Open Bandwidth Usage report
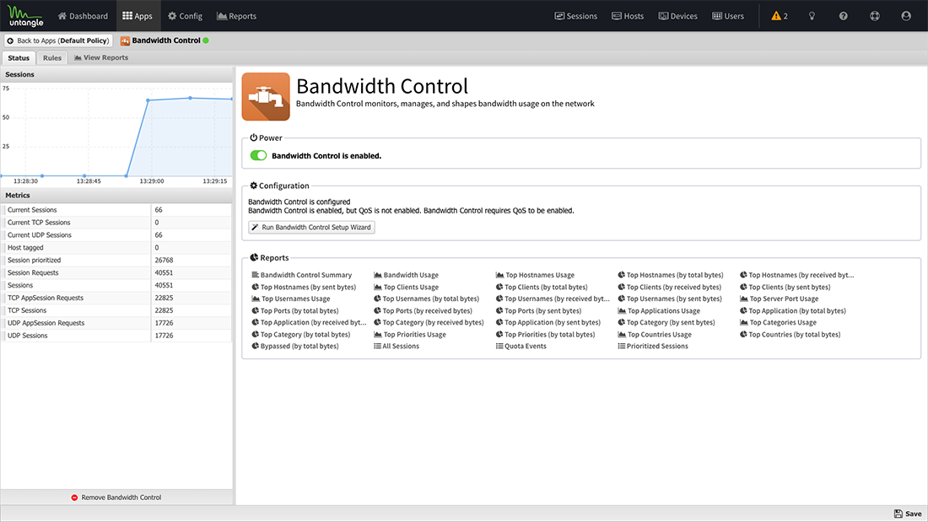The height and width of the screenshot is (522, 928). tap(406, 275)
